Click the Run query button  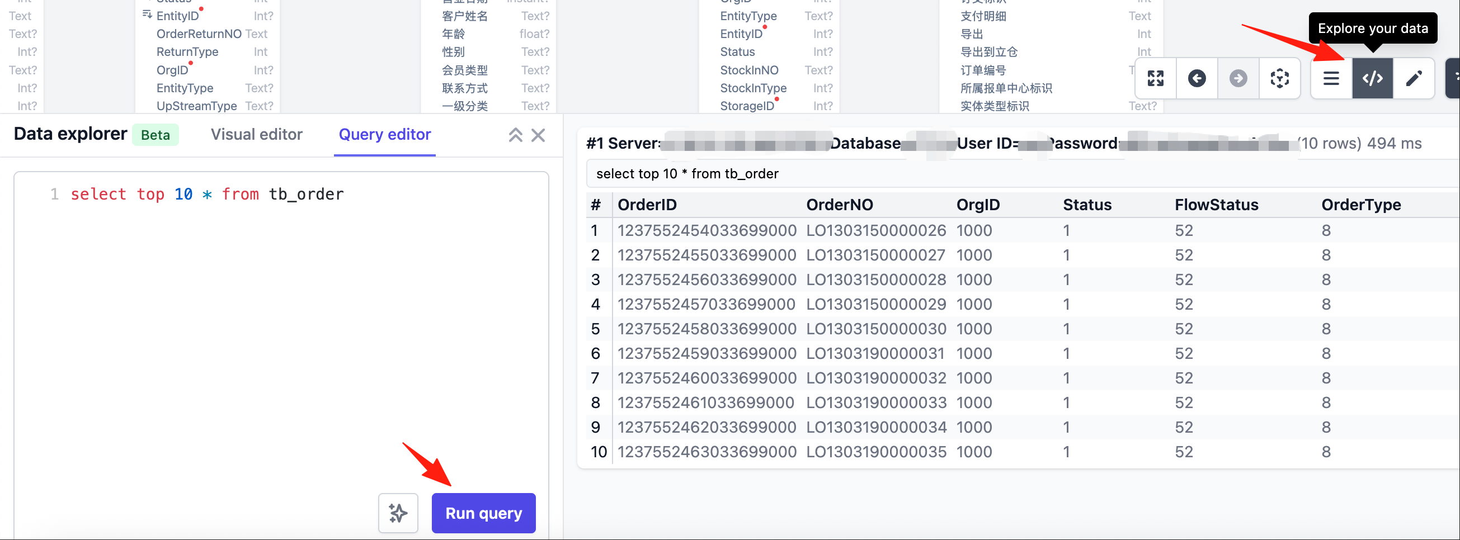(x=483, y=513)
